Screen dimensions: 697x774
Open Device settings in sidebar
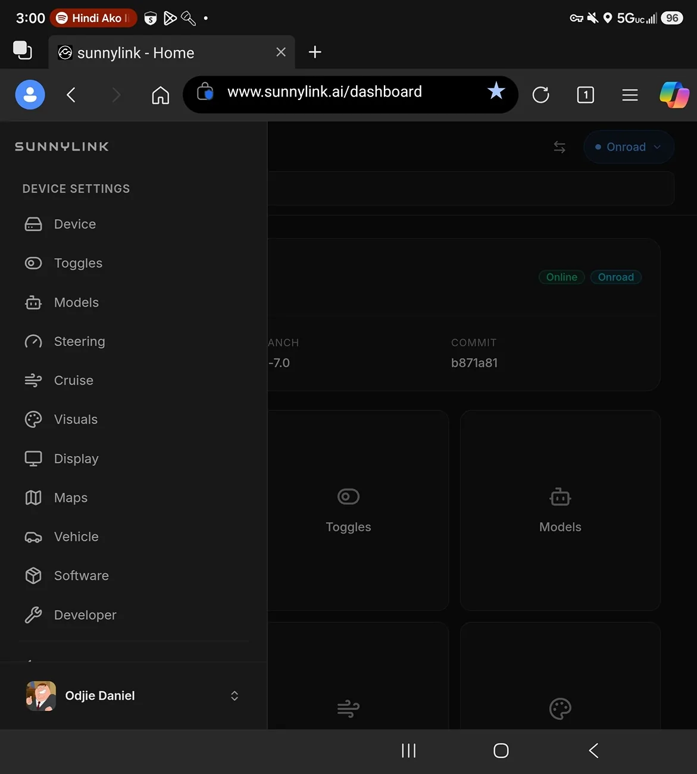(x=133, y=224)
